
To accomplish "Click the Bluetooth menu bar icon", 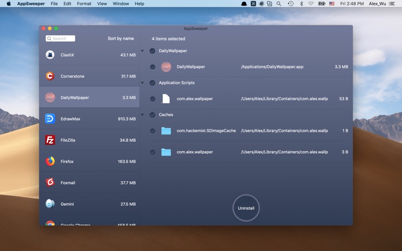I will (x=301, y=4).
